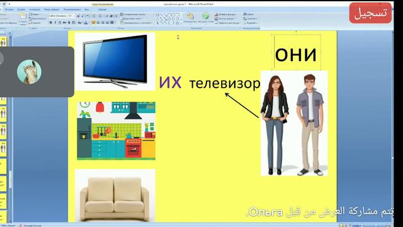Image resolution: width=403 pixels, height=227 pixels.
Task: Create a new slide with the Создать слайд icon
Action: [x=23, y=16]
